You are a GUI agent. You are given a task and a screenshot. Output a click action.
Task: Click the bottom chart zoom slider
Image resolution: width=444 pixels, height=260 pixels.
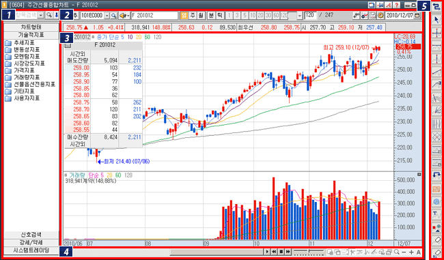(309, 252)
